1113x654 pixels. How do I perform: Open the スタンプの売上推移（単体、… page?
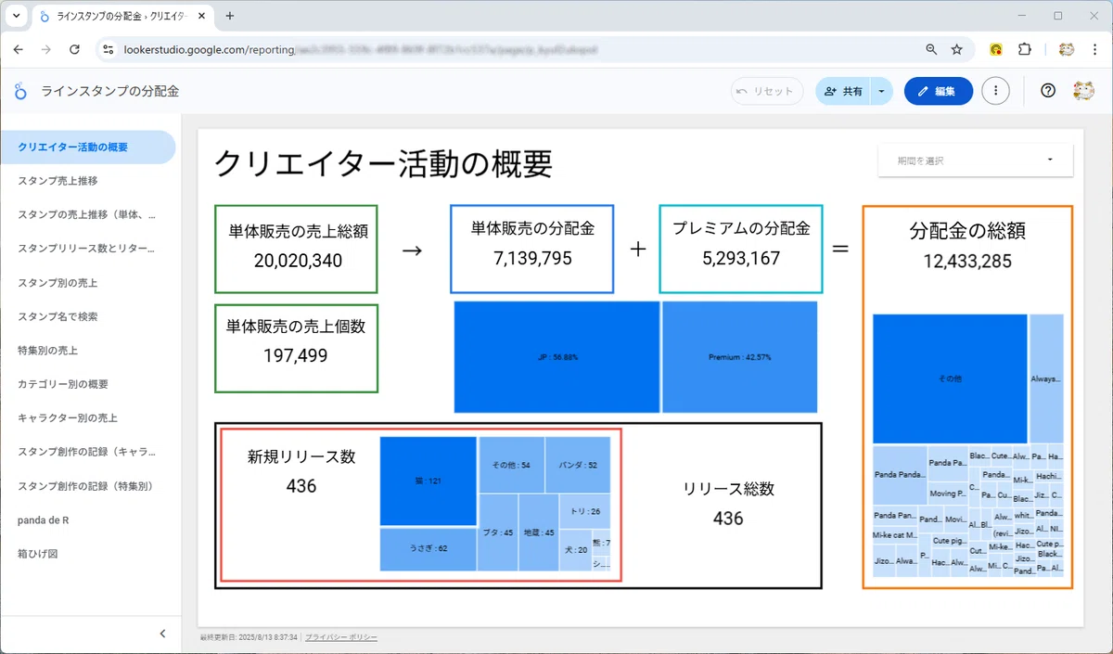point(87,214)
